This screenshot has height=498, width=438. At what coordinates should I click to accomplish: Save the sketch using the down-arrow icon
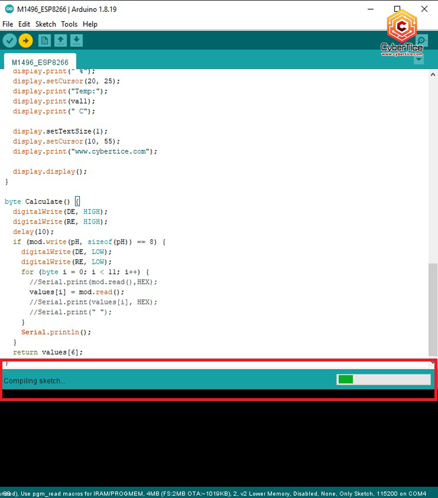click(x=77, y=41)
